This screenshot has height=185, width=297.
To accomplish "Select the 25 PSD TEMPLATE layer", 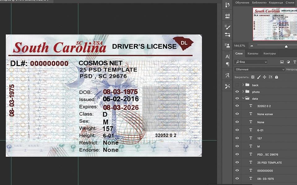I will pos(269,162).
